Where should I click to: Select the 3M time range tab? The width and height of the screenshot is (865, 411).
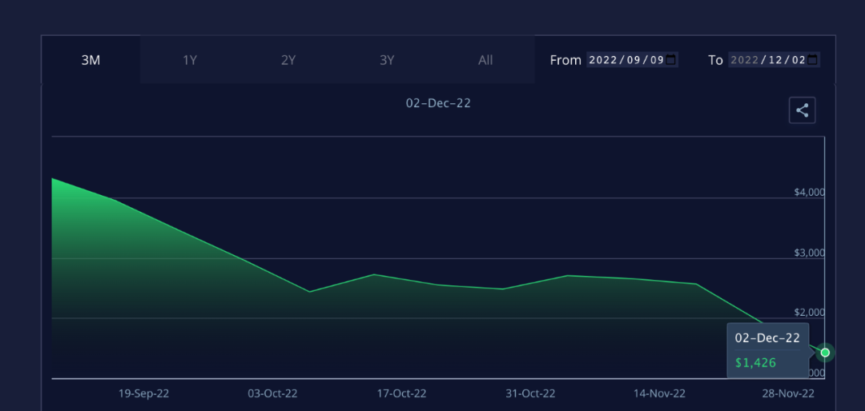coord(91,60)
